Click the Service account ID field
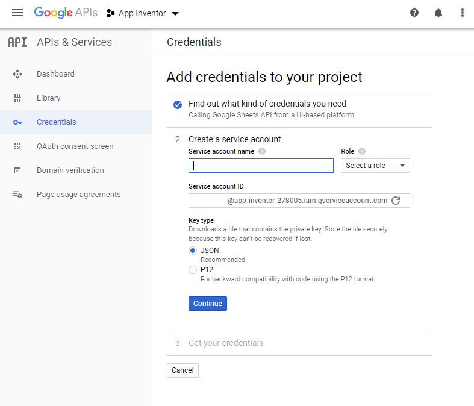 click(x=289, y=201)
